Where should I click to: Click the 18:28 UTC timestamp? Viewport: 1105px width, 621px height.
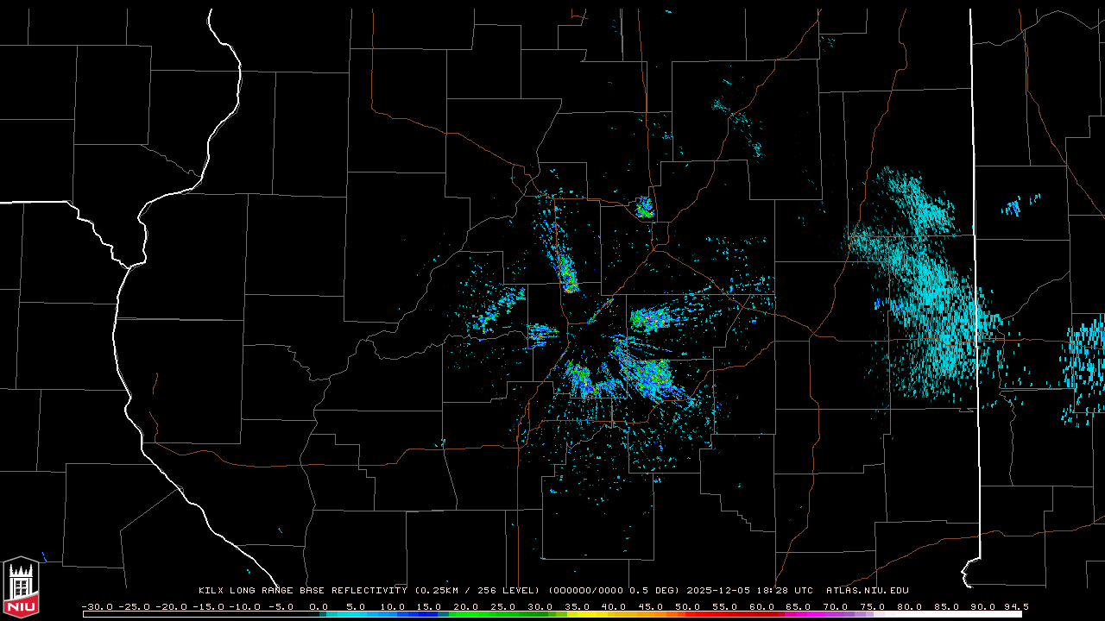tap(792, 591)
